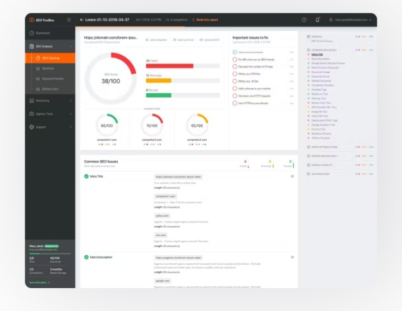Image resolution: width=402 pixels, height=311 pixels.
Task: Click the SEO Analysis sidebar icon
Action: click(x=31, y=46)
